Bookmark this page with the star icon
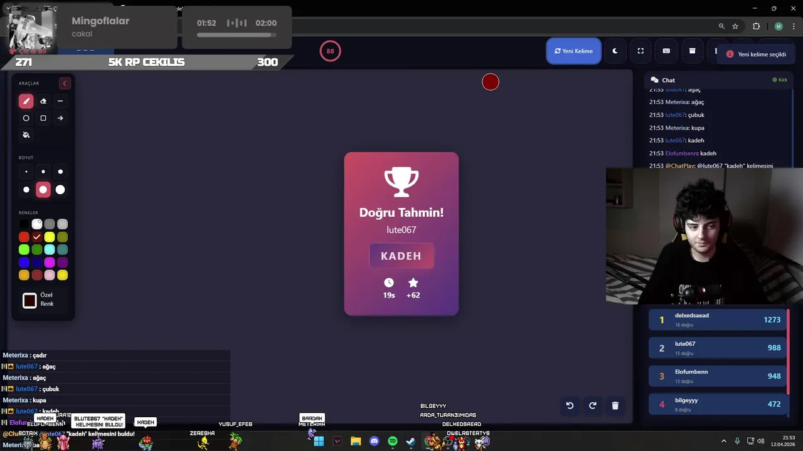This screenshot has height=451, width=803. coord(735,26)
